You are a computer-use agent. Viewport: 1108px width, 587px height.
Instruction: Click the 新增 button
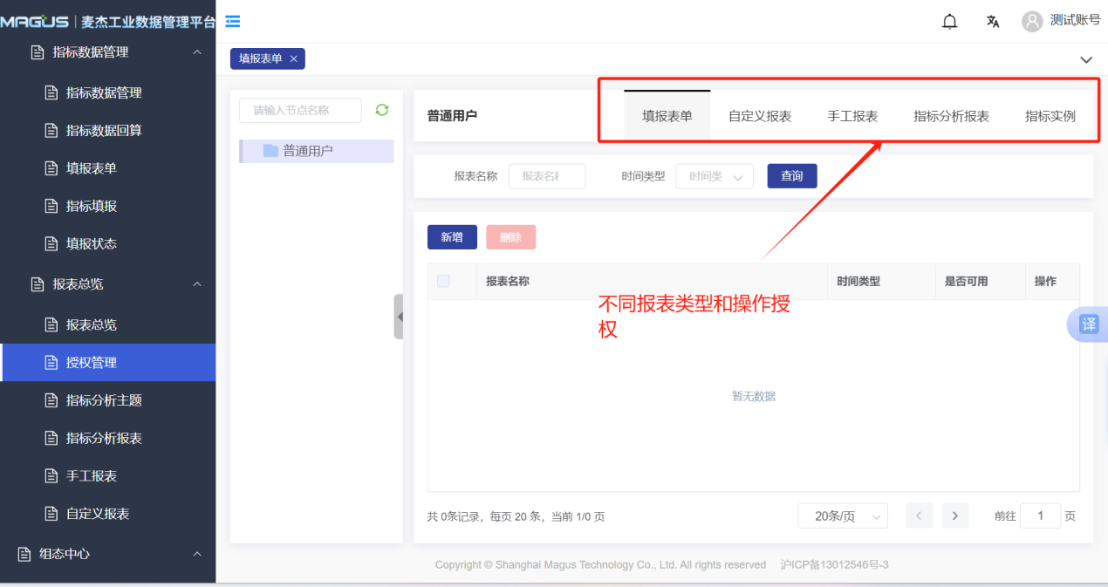pyautogui.click(x=452, y=237)
